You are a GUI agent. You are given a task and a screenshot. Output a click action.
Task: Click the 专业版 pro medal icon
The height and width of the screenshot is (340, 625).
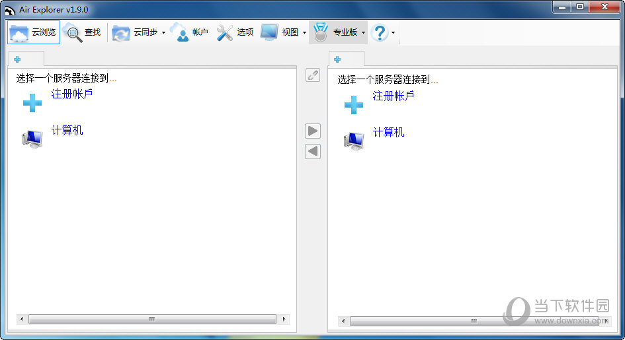pyautogui.click(x=321, y=32)
